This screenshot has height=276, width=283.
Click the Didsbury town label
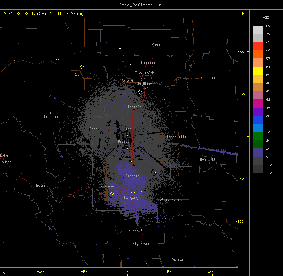click(x=126, y=141)
